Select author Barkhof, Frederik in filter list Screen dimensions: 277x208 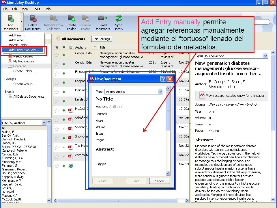coord(14,139)
